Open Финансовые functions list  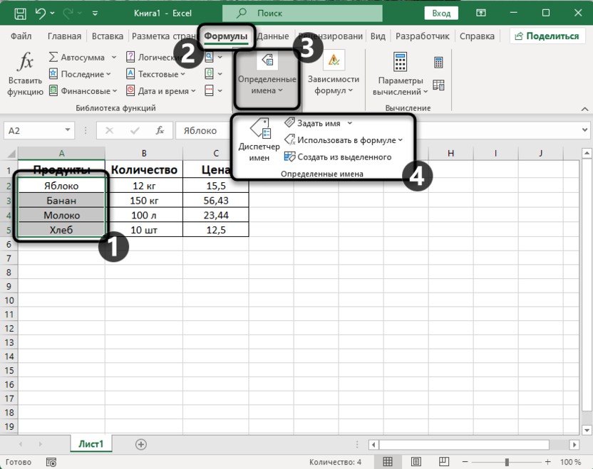(83, 91)
